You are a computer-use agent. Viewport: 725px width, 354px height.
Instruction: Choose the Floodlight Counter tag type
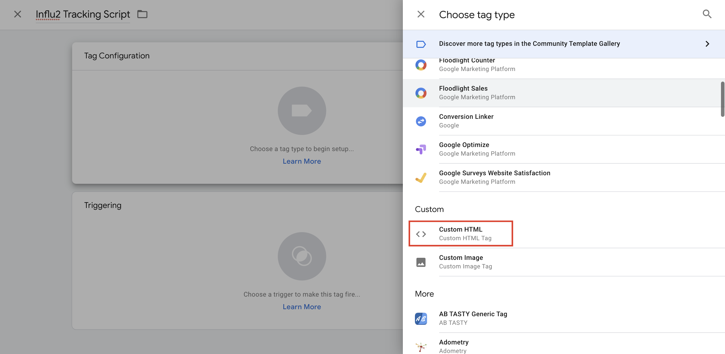pyautogui.click(x=477, y=65)
